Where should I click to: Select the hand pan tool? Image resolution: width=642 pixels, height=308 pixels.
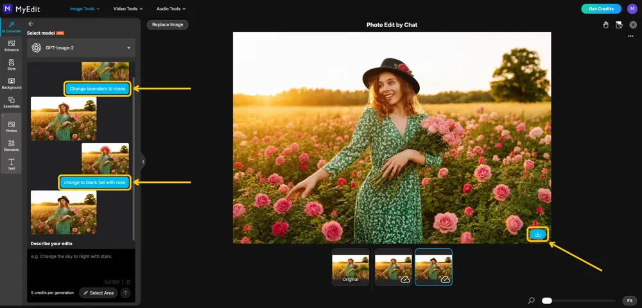(x=605, y=25)
